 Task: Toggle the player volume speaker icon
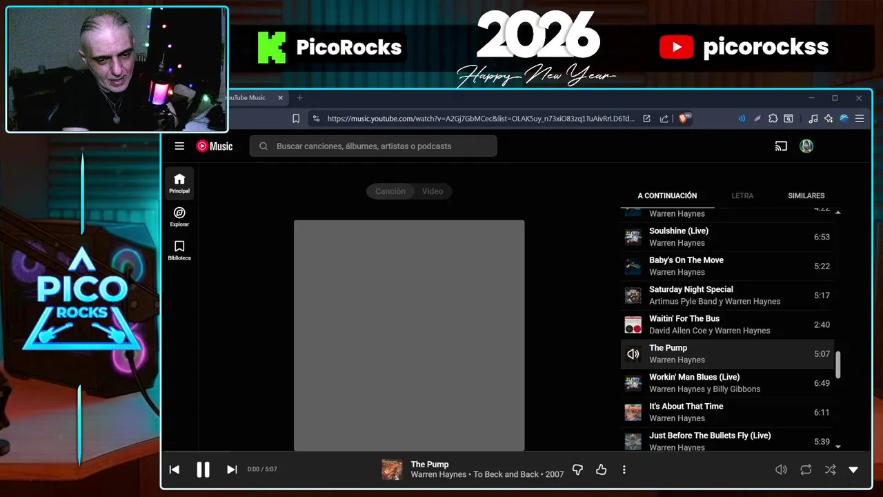[x=781, y=469]
